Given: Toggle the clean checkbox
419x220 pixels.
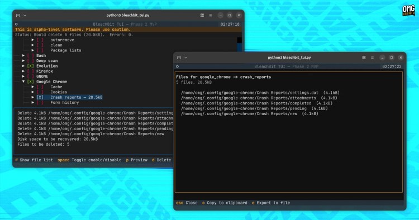Looking at the screenshot, I should coord(40,45).
